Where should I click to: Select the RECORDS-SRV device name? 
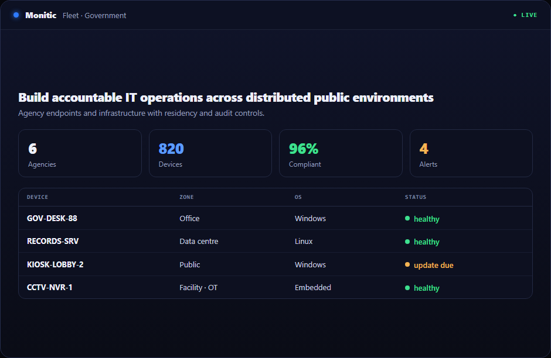point(53,241)
